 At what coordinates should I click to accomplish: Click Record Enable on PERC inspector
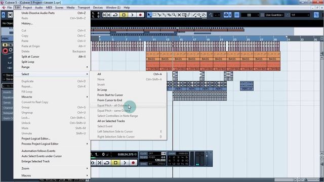pyautogui.click(x=5, y=51)
